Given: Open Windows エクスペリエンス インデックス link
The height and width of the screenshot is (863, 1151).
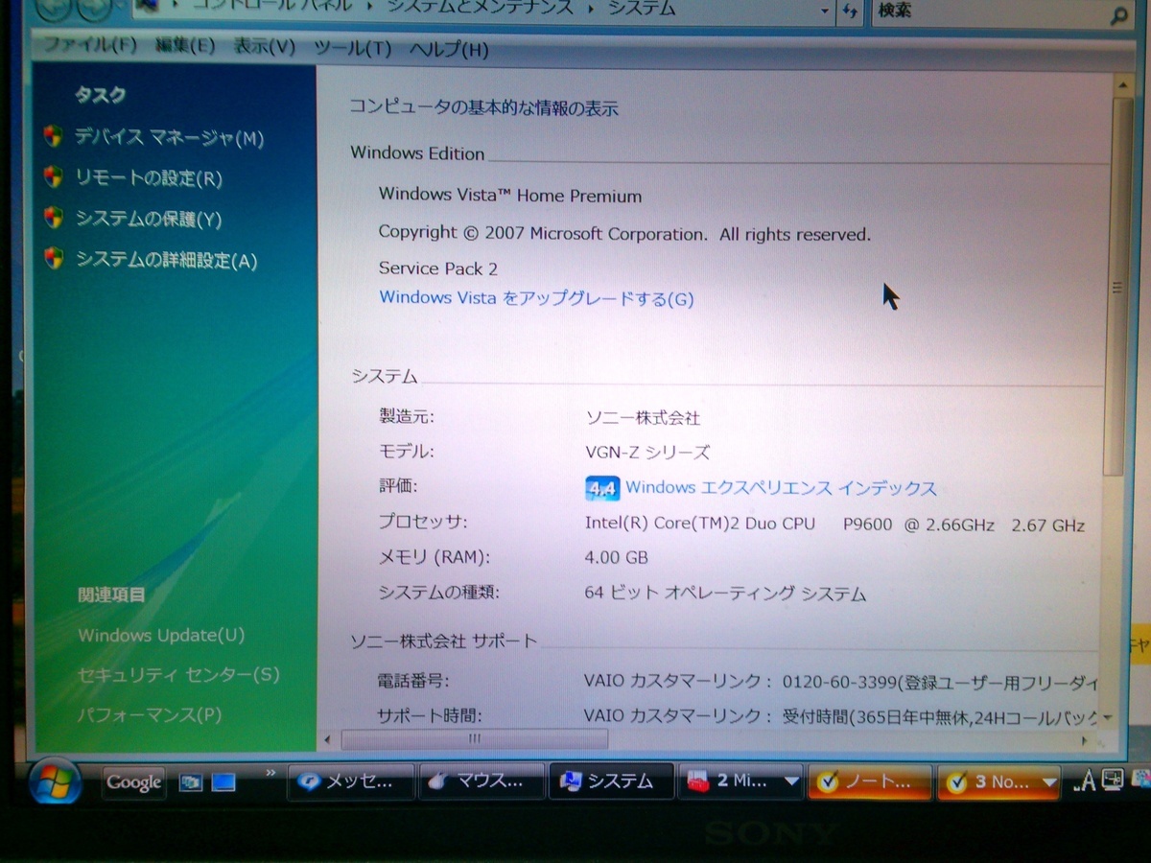Looking at the screenshot, I should coord(781,488).
